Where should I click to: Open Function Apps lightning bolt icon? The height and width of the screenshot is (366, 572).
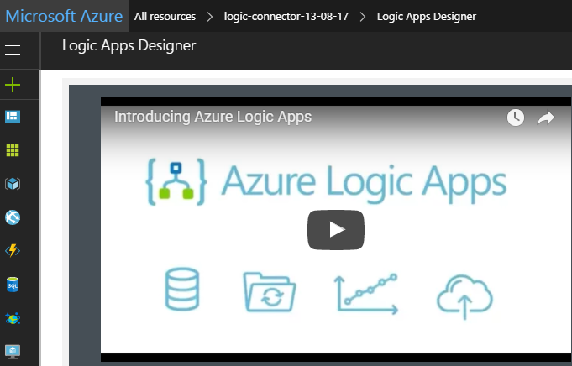pyautogui.click(x=13, y=250)
